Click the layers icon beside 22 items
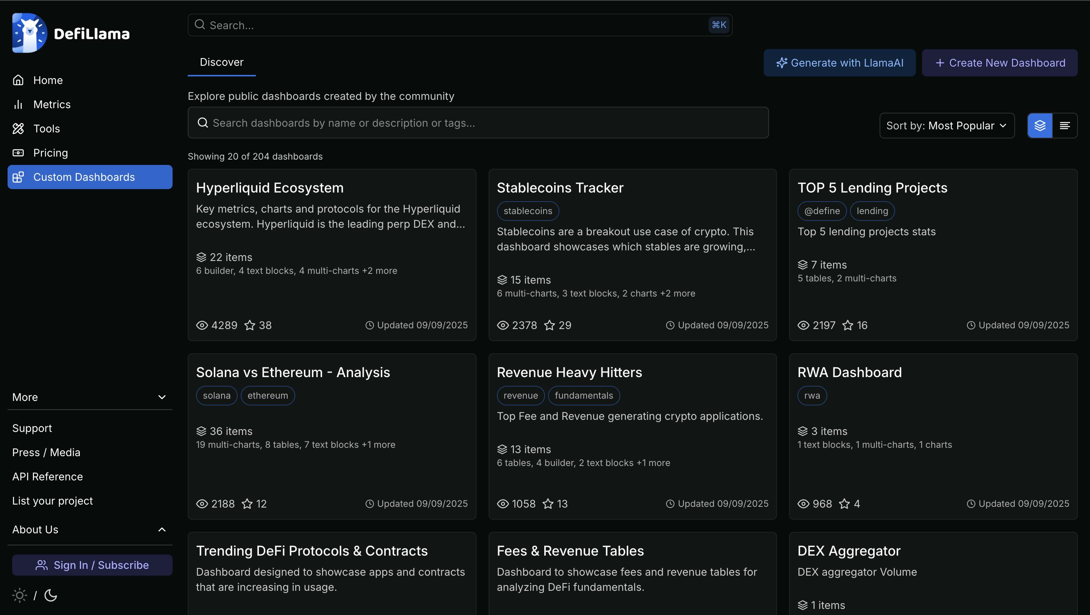The height and width of the screenshot is (615, 1090). tap(201, 257)
